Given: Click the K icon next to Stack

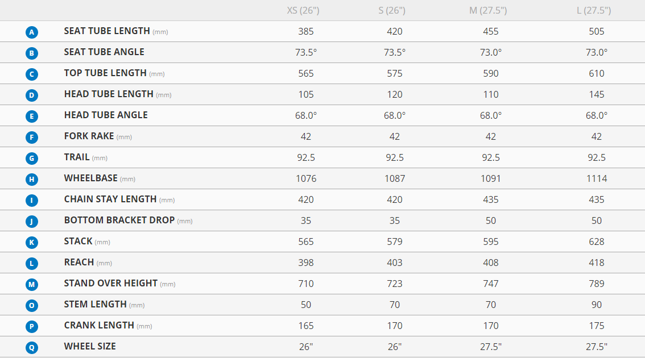Looking at the screenshot, I should [x=32, y=243].
